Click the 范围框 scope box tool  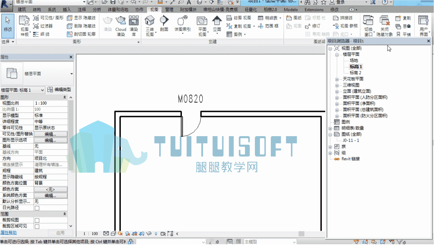pos(268,26)
